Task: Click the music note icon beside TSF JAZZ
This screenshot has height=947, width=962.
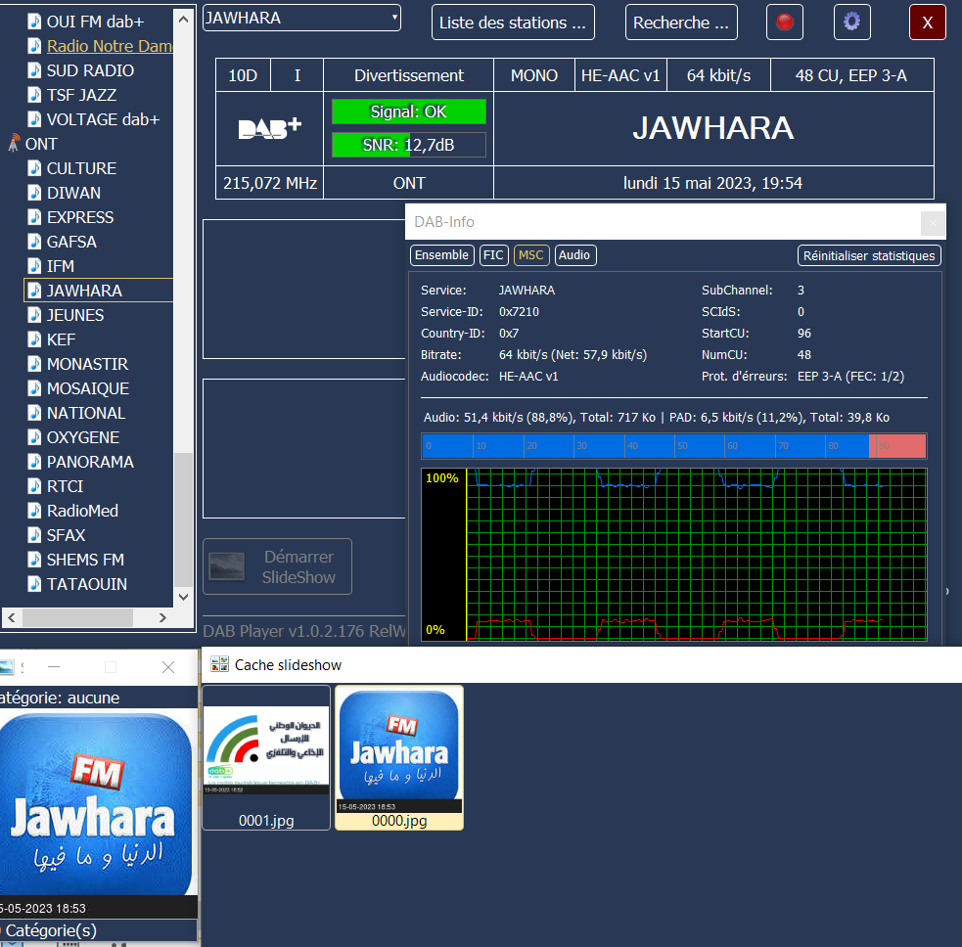Action: (34, 95)
